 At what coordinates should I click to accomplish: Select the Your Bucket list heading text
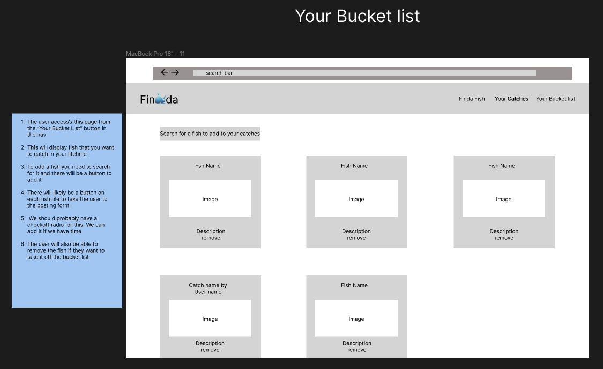[x=358, y=16]
